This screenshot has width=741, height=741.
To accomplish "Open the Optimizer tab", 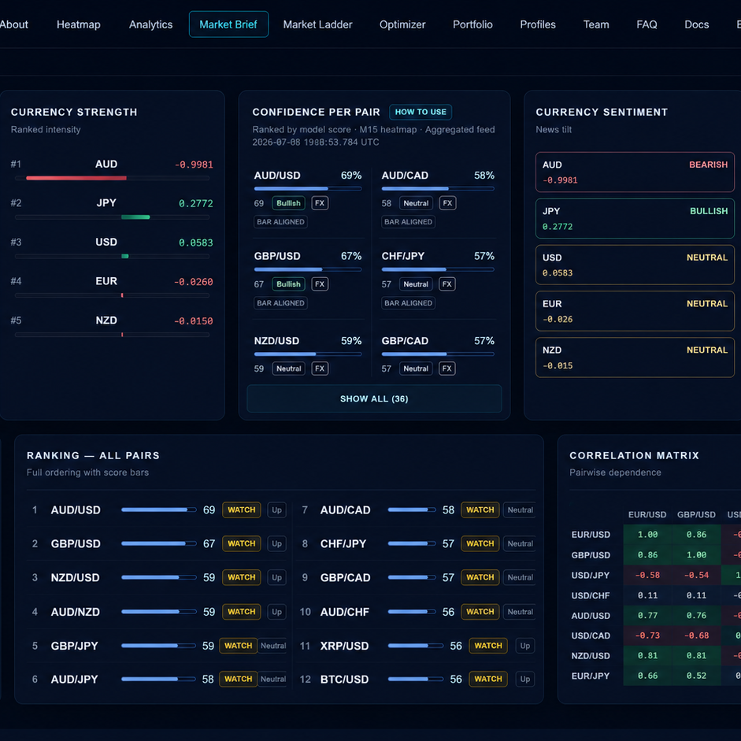I will pos(402,24).
